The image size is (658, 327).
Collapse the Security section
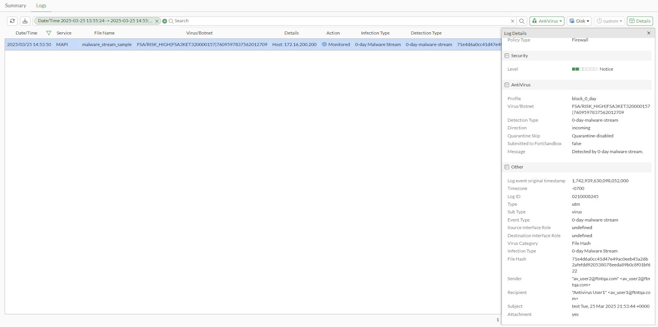coord(507,56)
